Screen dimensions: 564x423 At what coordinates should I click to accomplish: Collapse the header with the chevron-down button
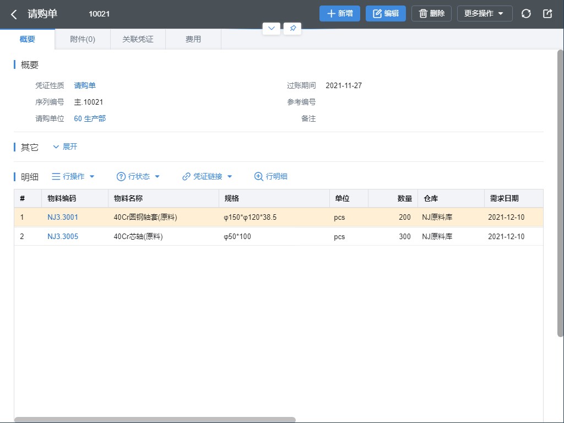tap(271, 29)
